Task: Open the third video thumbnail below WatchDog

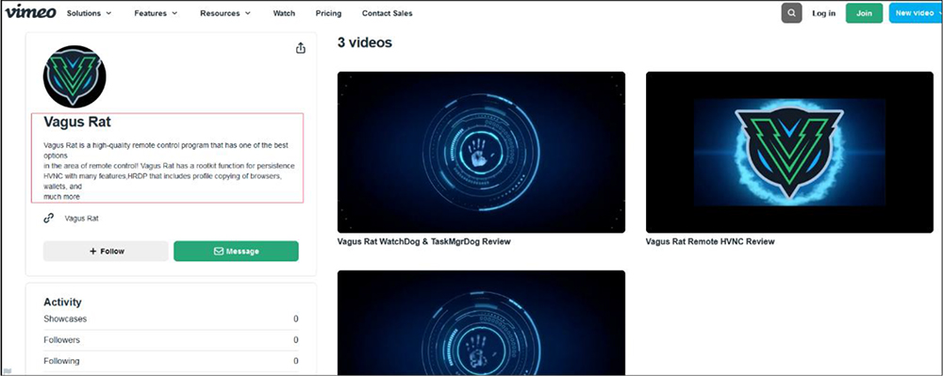Action: click(x=481, y=322)
